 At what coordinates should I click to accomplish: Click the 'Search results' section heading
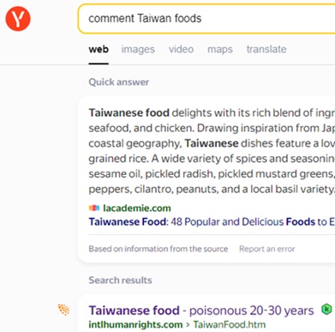pos(120,280)
